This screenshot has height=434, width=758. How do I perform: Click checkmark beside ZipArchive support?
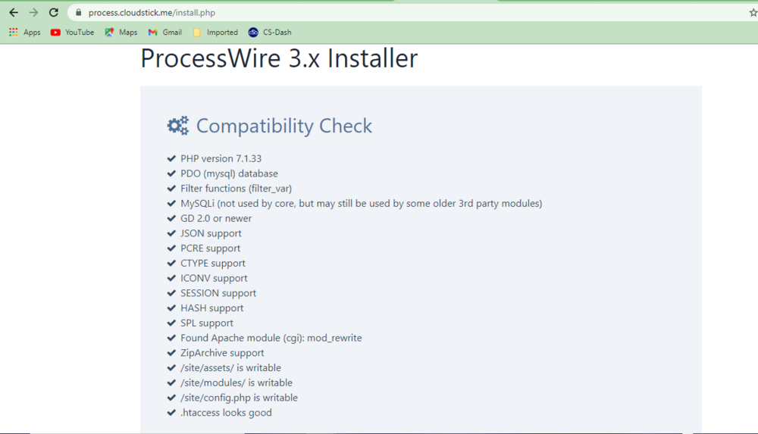pos(171,353)
